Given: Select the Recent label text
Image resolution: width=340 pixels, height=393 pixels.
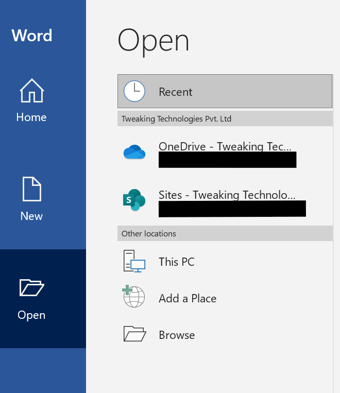Looking at the screenshot, I should (x=176, y=92).
